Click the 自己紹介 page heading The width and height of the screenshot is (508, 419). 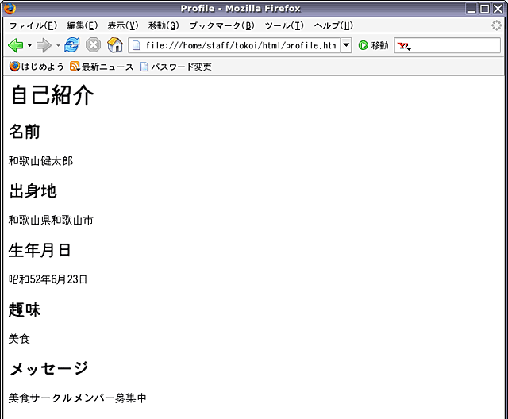pos(52,95)
